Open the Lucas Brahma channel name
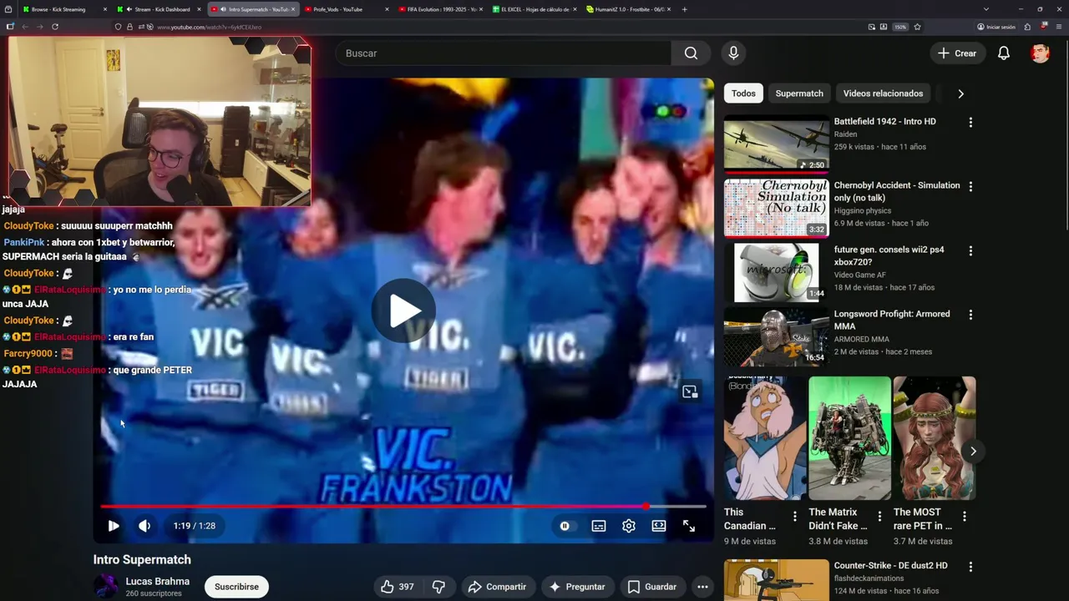The image size is (1069, 601). [157, 581]
